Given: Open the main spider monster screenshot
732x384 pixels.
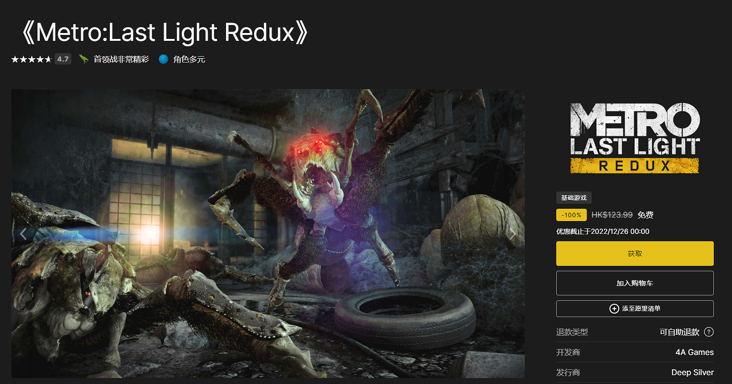Looking at the screenshot, I should (268, 233).
